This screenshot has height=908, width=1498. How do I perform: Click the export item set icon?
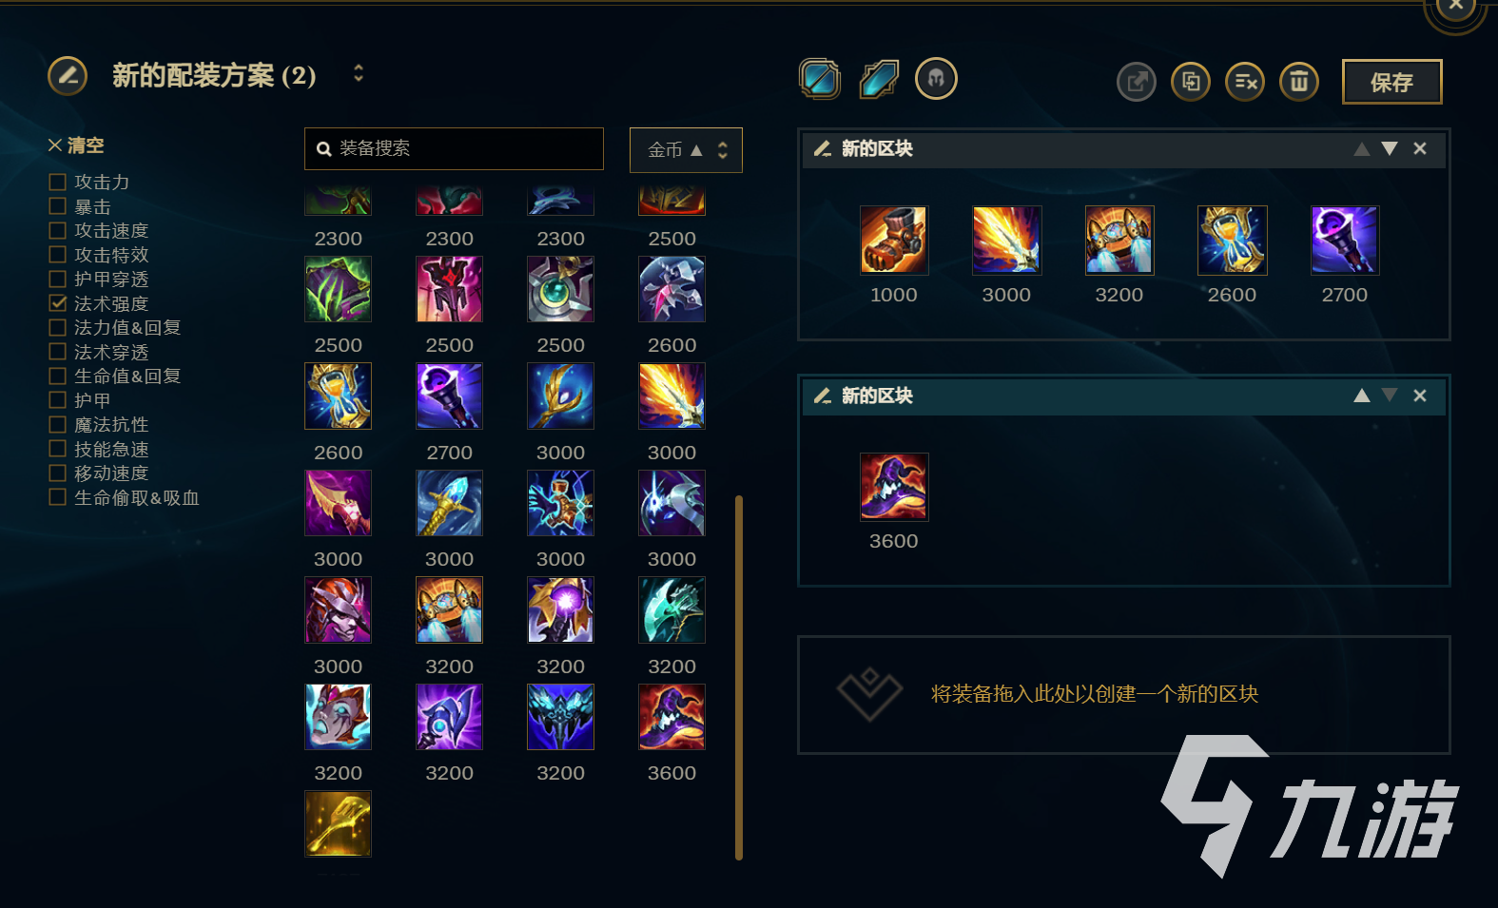[x=1137, y=82]
